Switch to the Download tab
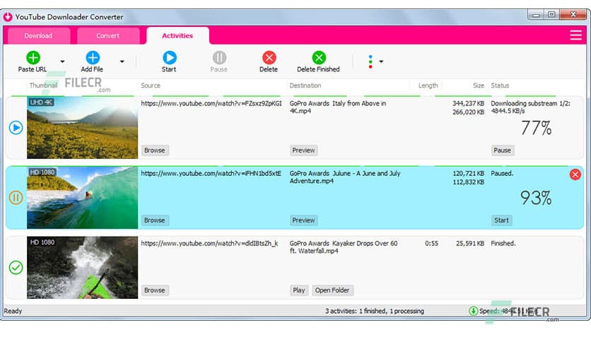Screen dimensions: 591x342 click(38, 36)
